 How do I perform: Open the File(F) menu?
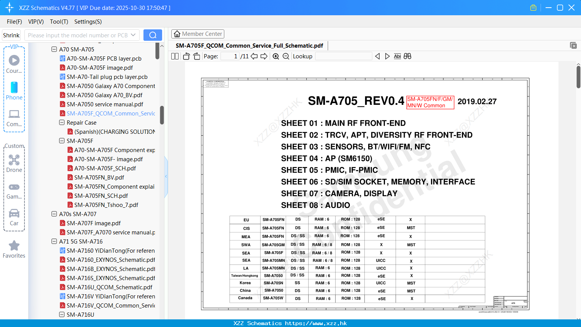pyautogui.click(x=14, y=22)
